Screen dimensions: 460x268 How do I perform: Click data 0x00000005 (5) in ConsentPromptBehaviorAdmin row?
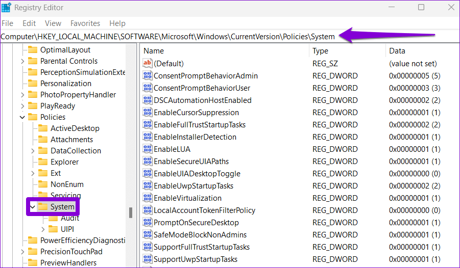click(x=415, y=76)
